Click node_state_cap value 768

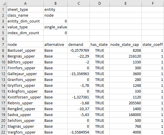point(125,127)
